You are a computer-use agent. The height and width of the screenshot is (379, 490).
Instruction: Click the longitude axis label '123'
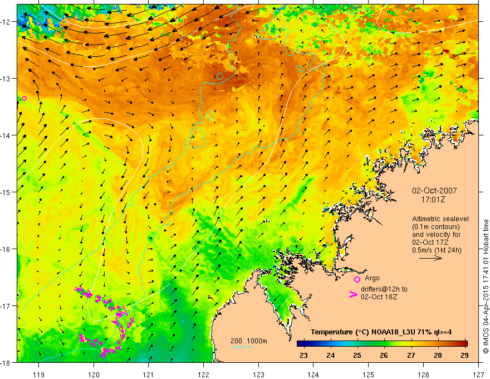[258, 375]
